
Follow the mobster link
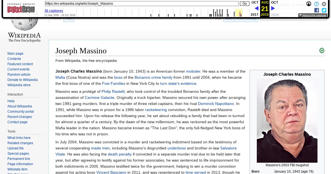pos(193,71)
